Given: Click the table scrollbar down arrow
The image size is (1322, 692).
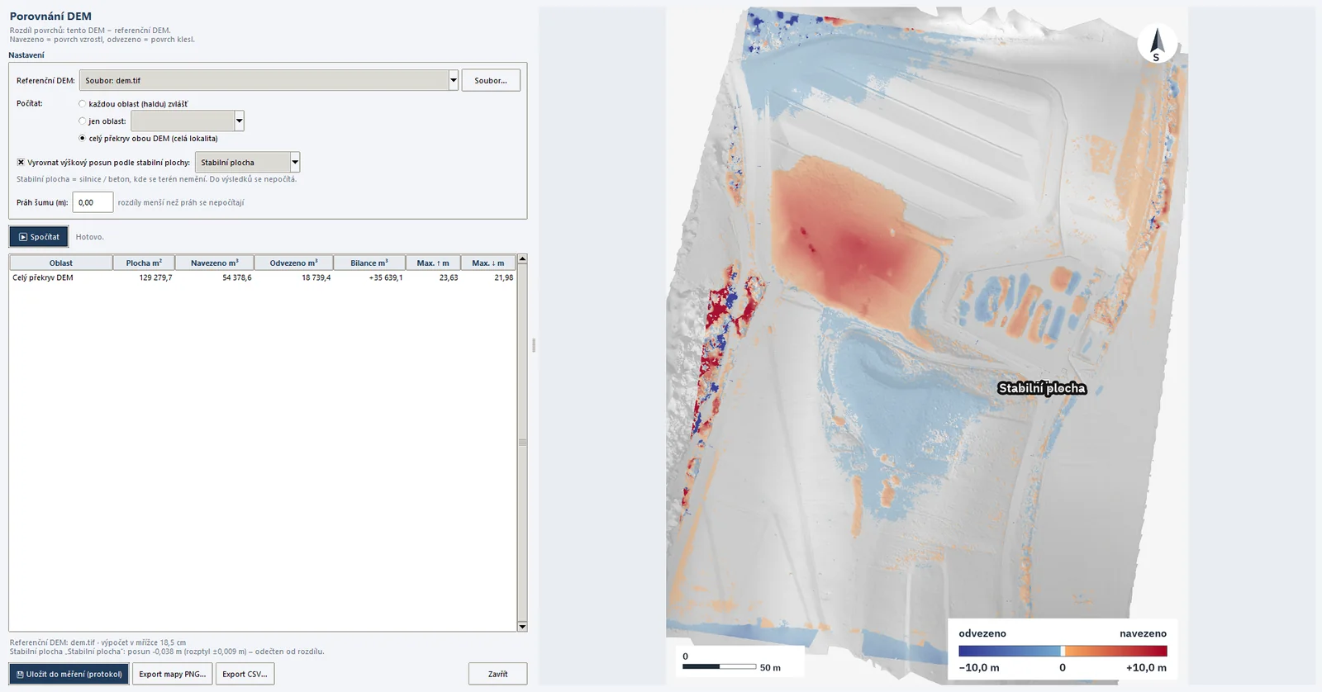Looking at the screenshot, I should (522, 627).
